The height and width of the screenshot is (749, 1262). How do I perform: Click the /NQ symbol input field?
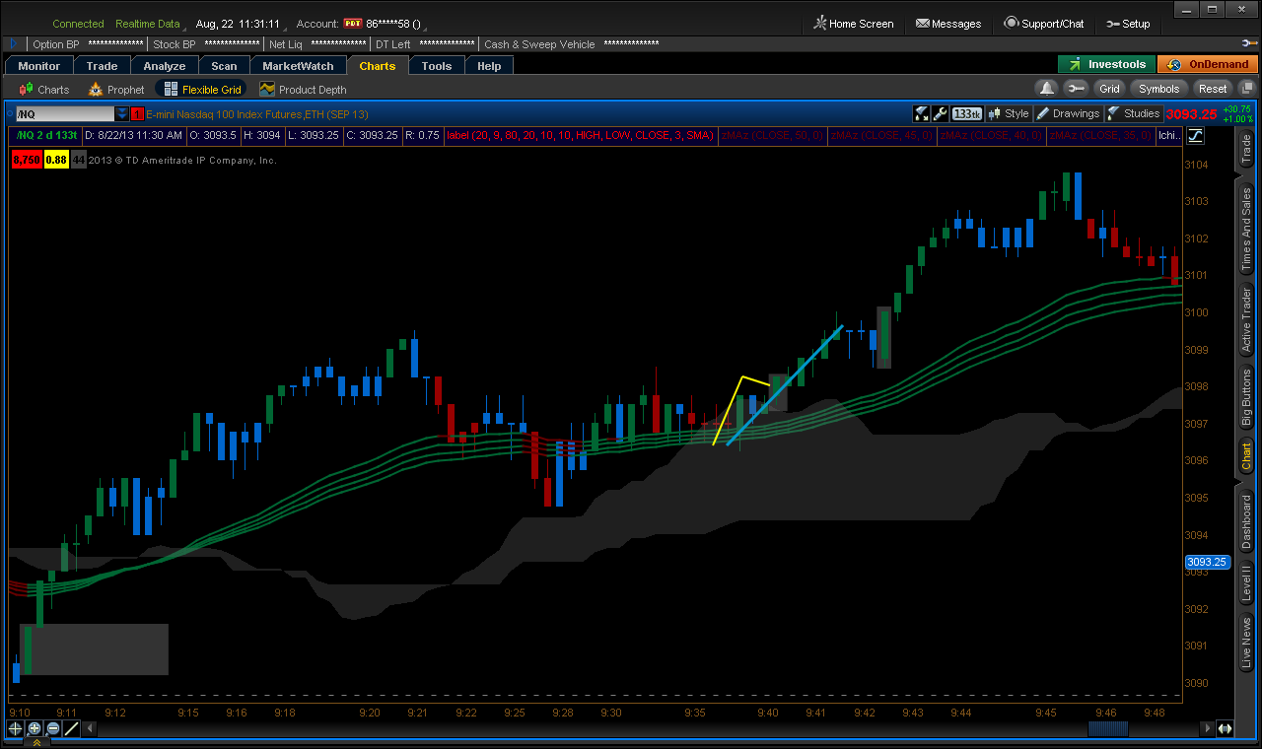click(65, 114)
